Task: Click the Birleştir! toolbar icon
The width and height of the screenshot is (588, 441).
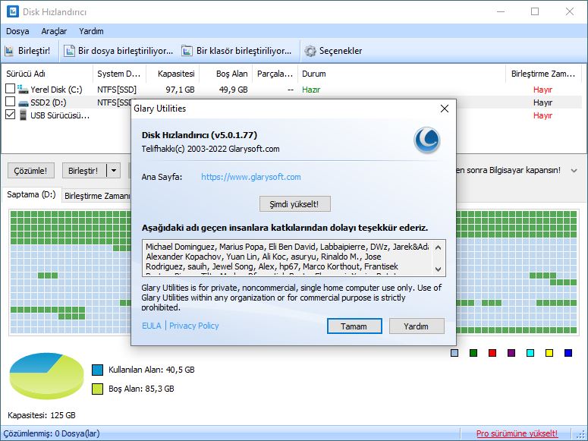Action: [x=9, y=51]
